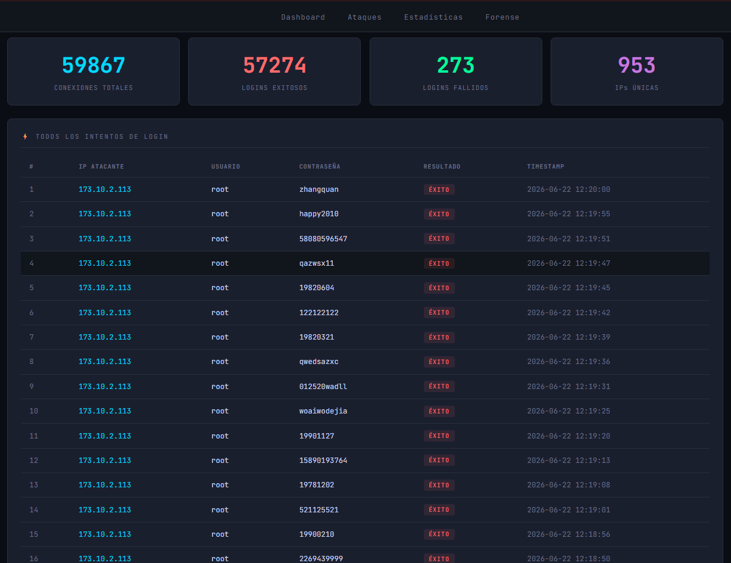Click the ÉXITO badge in the 122122122 row
The image size is (731, 563).
pos(439,313)
